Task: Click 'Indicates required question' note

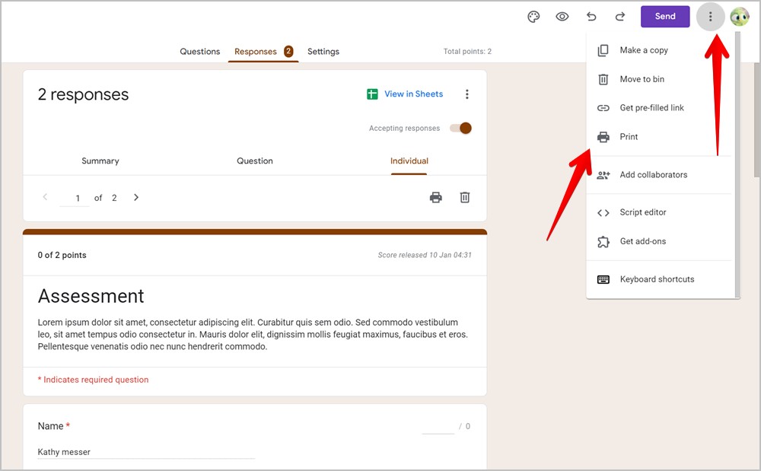Action: 93,380
